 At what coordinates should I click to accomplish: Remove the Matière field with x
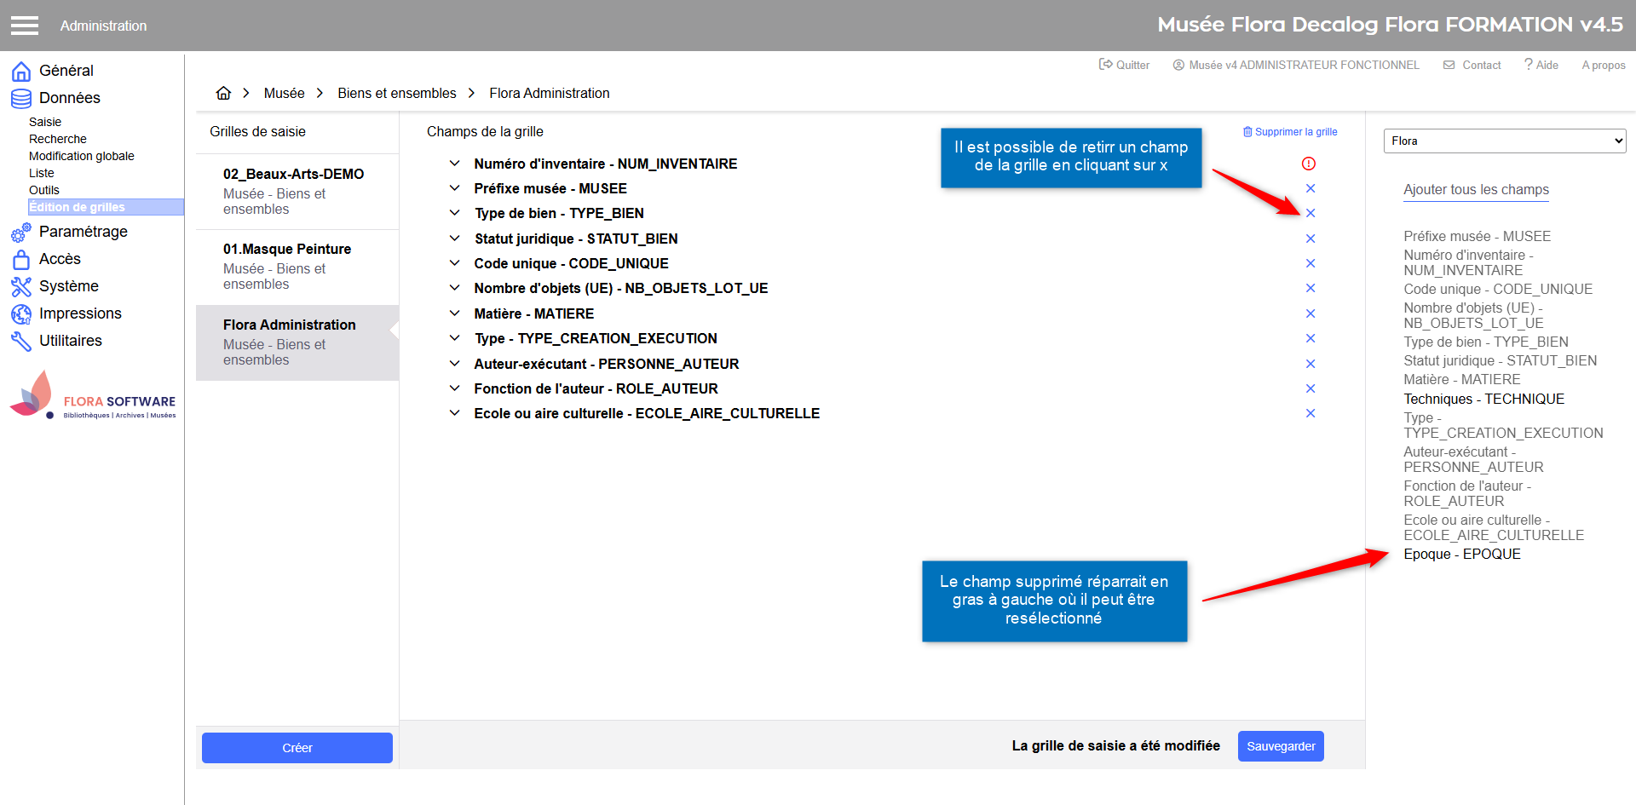point(1311,313)
